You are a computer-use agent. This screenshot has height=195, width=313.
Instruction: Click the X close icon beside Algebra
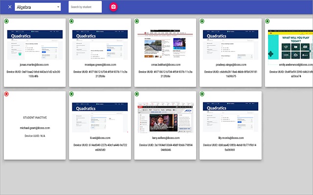10,7
